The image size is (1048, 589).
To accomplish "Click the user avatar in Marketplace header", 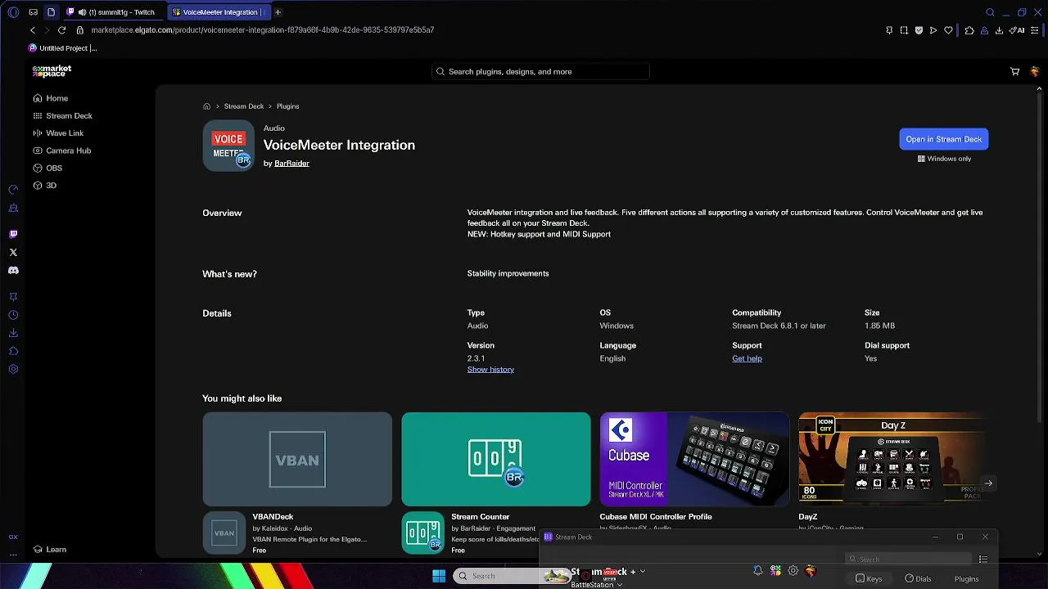I will (1035, 72).
